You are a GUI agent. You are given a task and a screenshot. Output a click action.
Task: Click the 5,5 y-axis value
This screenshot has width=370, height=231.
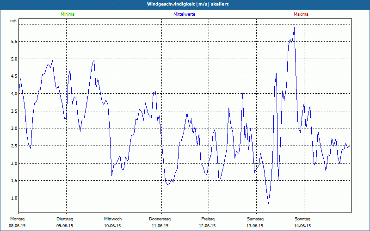point(14,42)
